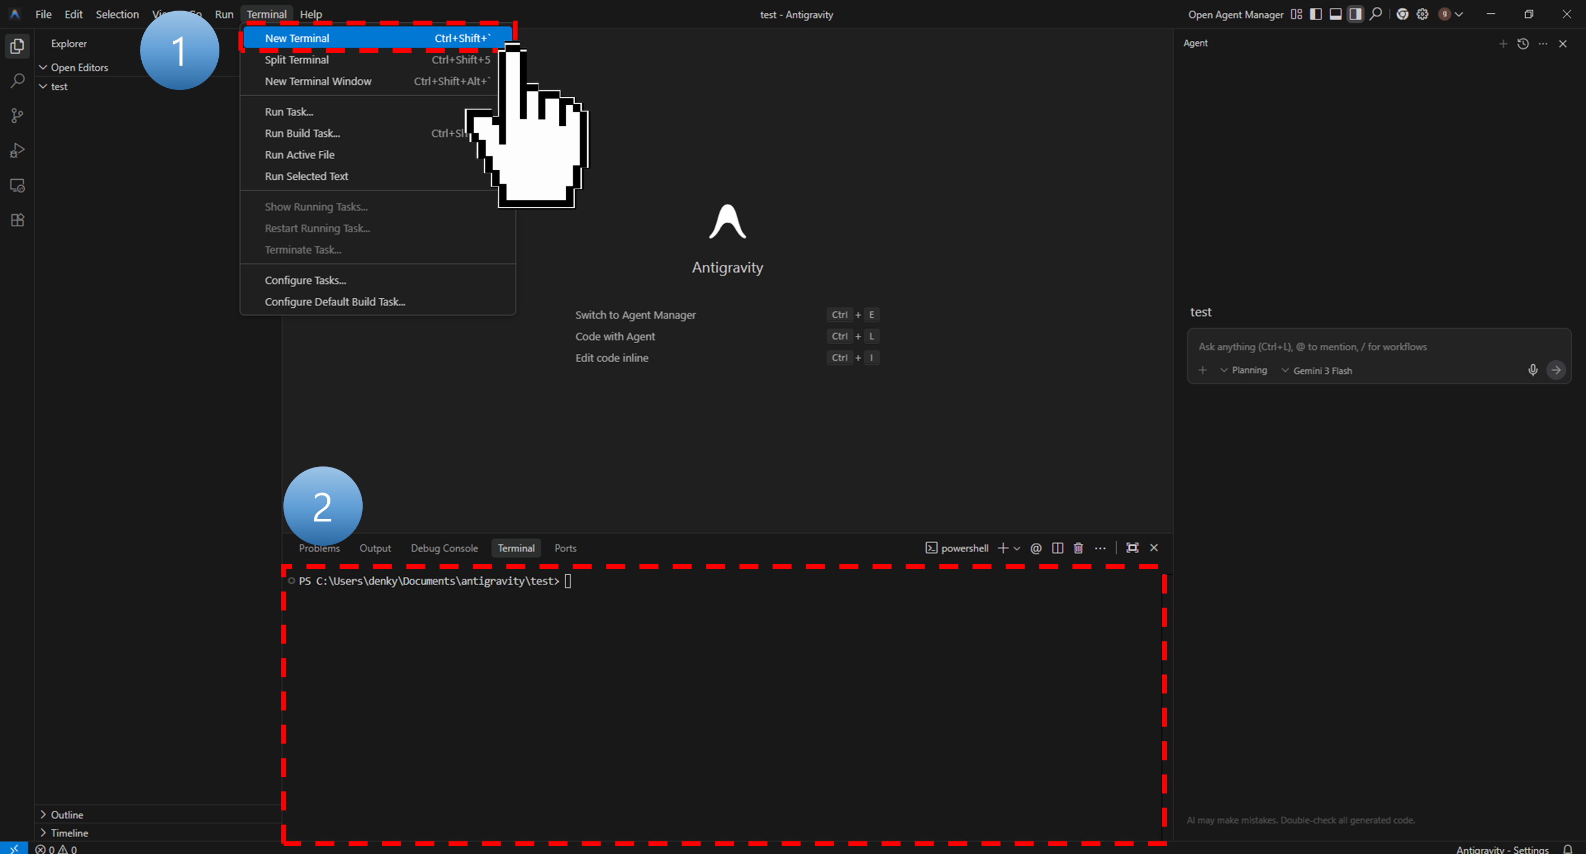The height and width of the screenshot is (854, 1586).
Task: Expand the Outline section
Action: tap(67, 814)
